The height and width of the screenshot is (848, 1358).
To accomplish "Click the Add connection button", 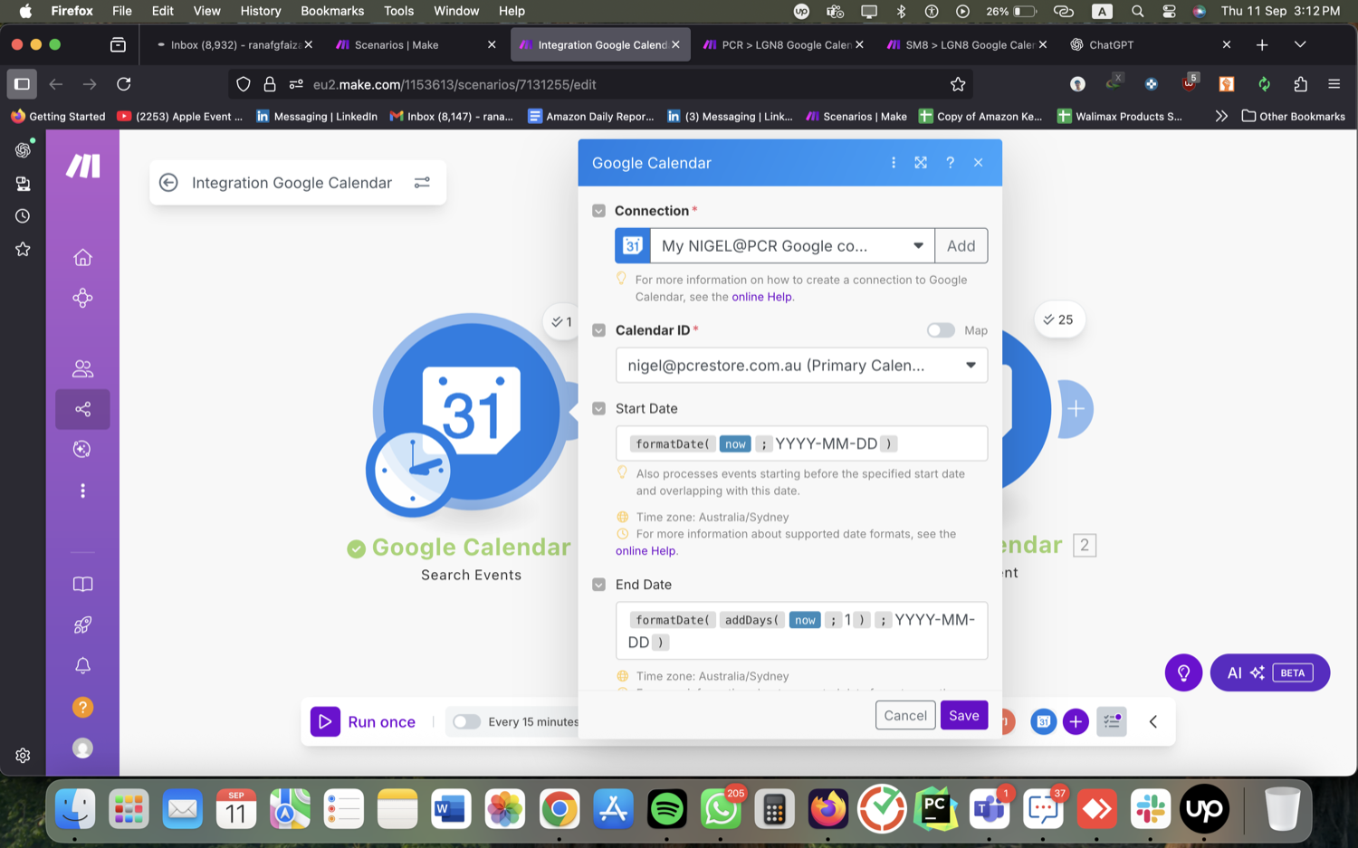I will point(961,246).
